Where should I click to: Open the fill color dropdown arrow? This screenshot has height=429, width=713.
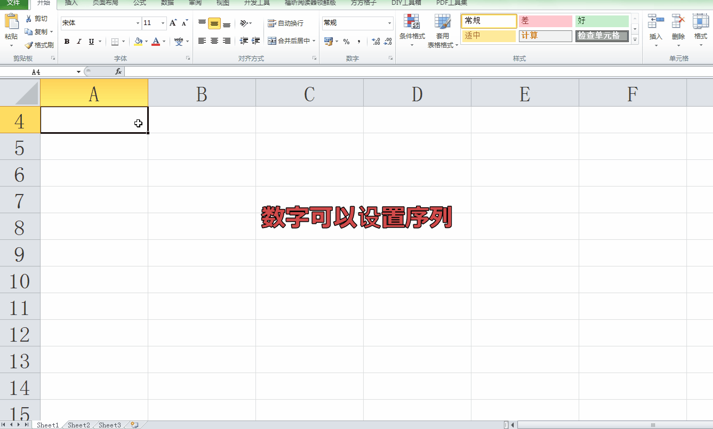point(145,41)
